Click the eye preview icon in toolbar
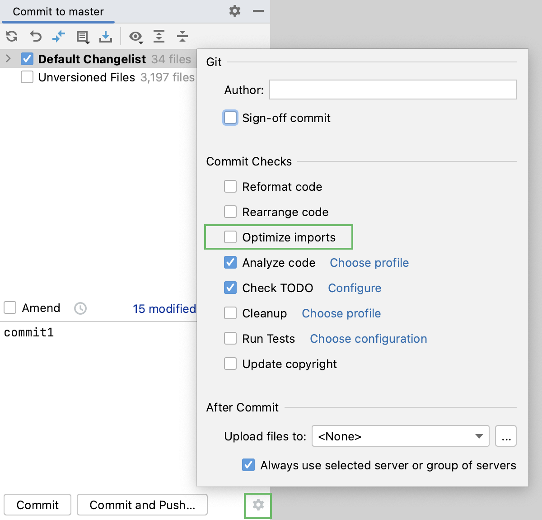542x520 pixels. coord(136,37)
